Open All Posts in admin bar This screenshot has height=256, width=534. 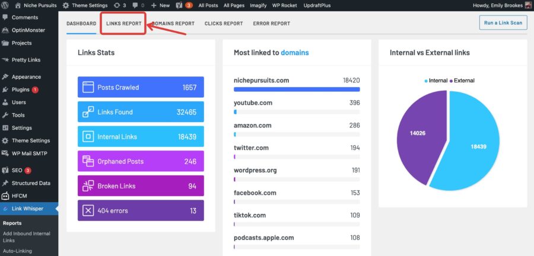[x=208, y=5]
